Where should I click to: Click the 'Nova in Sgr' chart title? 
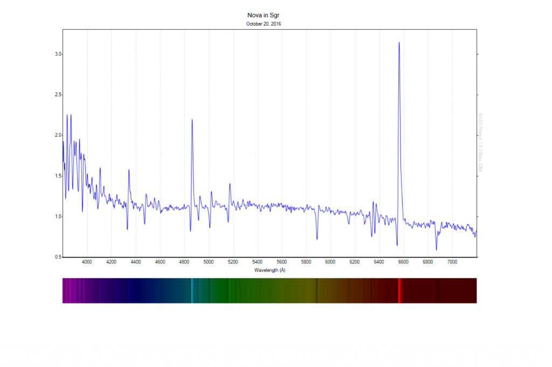[264, 16]
